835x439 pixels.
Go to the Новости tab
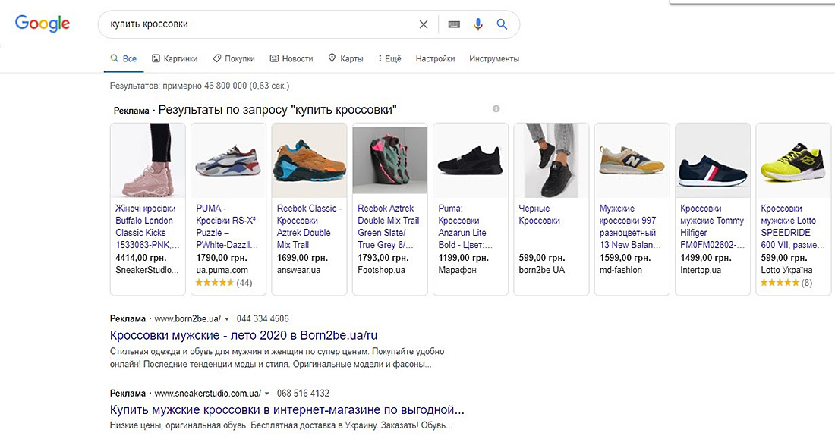pyautogui.click(x=291, y=58)
